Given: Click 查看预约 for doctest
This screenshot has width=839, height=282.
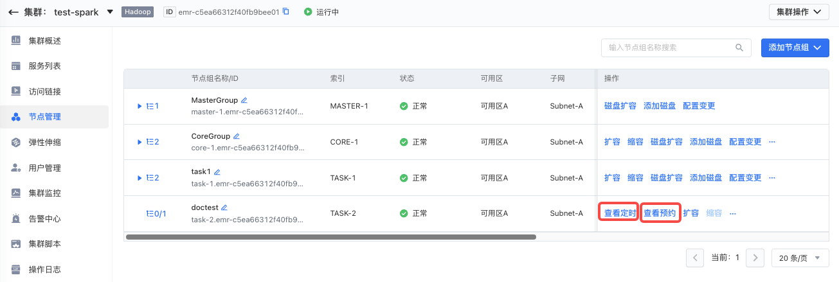Looking at the screenshot, I should coord(660,213).
